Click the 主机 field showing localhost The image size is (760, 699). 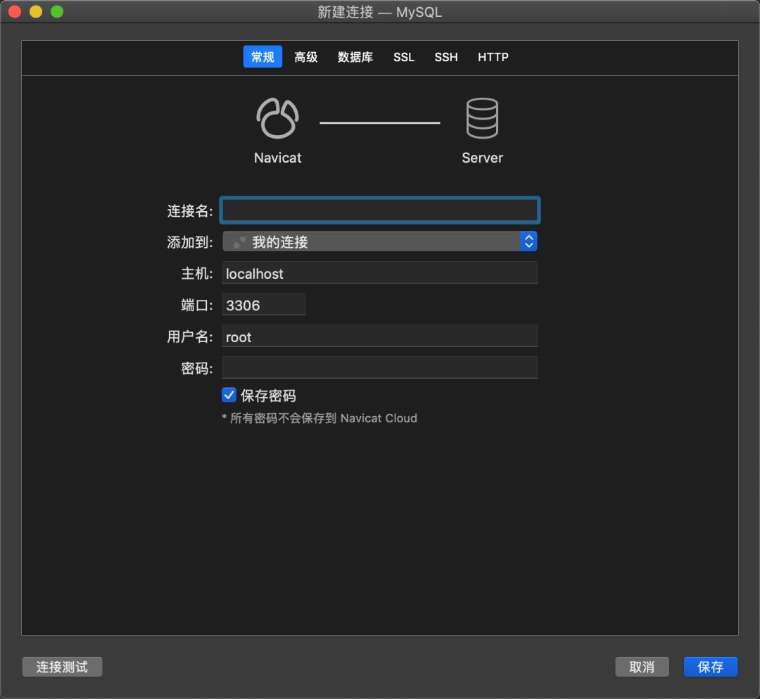coord(379,273)
